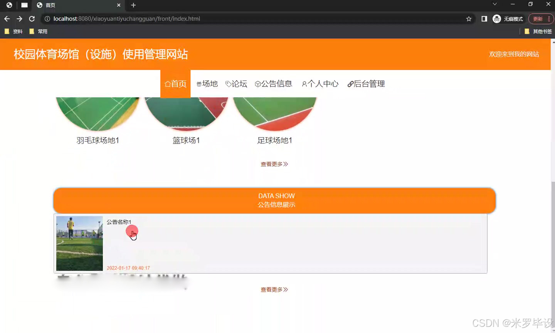Viewport: 555px width, 333px height.
Task: Click the page reload icon
Action: 32,18
